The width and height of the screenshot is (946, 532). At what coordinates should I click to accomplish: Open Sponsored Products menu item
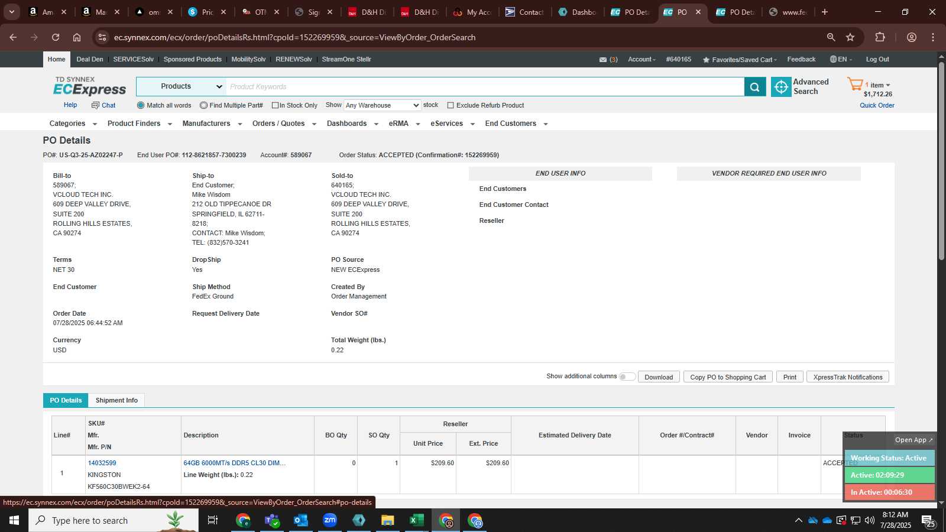pos(193,59)
